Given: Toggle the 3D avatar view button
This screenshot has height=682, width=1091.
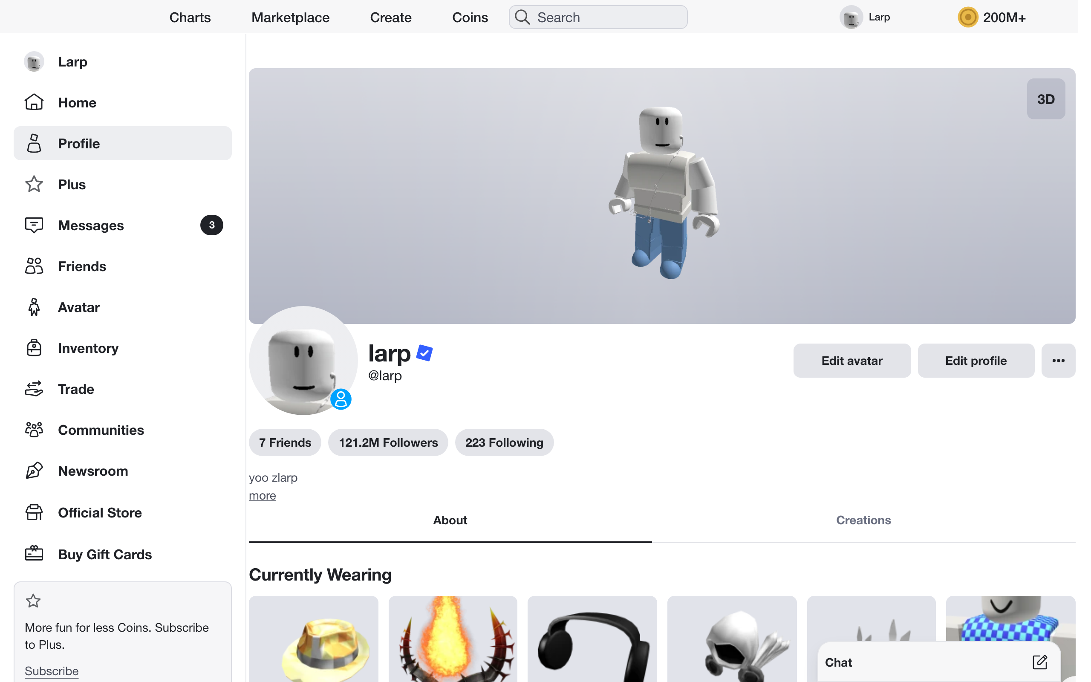Looking at the screenshot, I should pos(1046,99).
